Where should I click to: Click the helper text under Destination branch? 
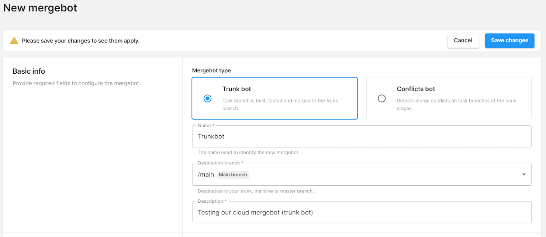pos(255,191)
